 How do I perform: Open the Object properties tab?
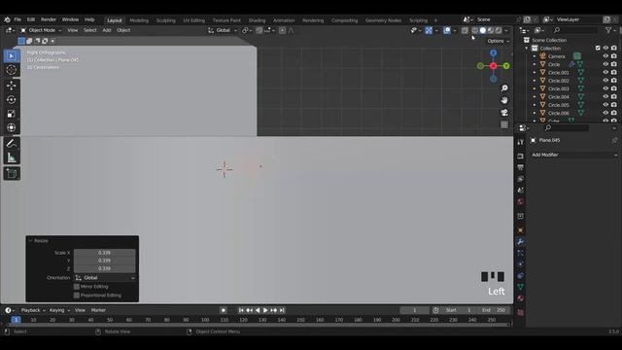[x=521, y=230]
